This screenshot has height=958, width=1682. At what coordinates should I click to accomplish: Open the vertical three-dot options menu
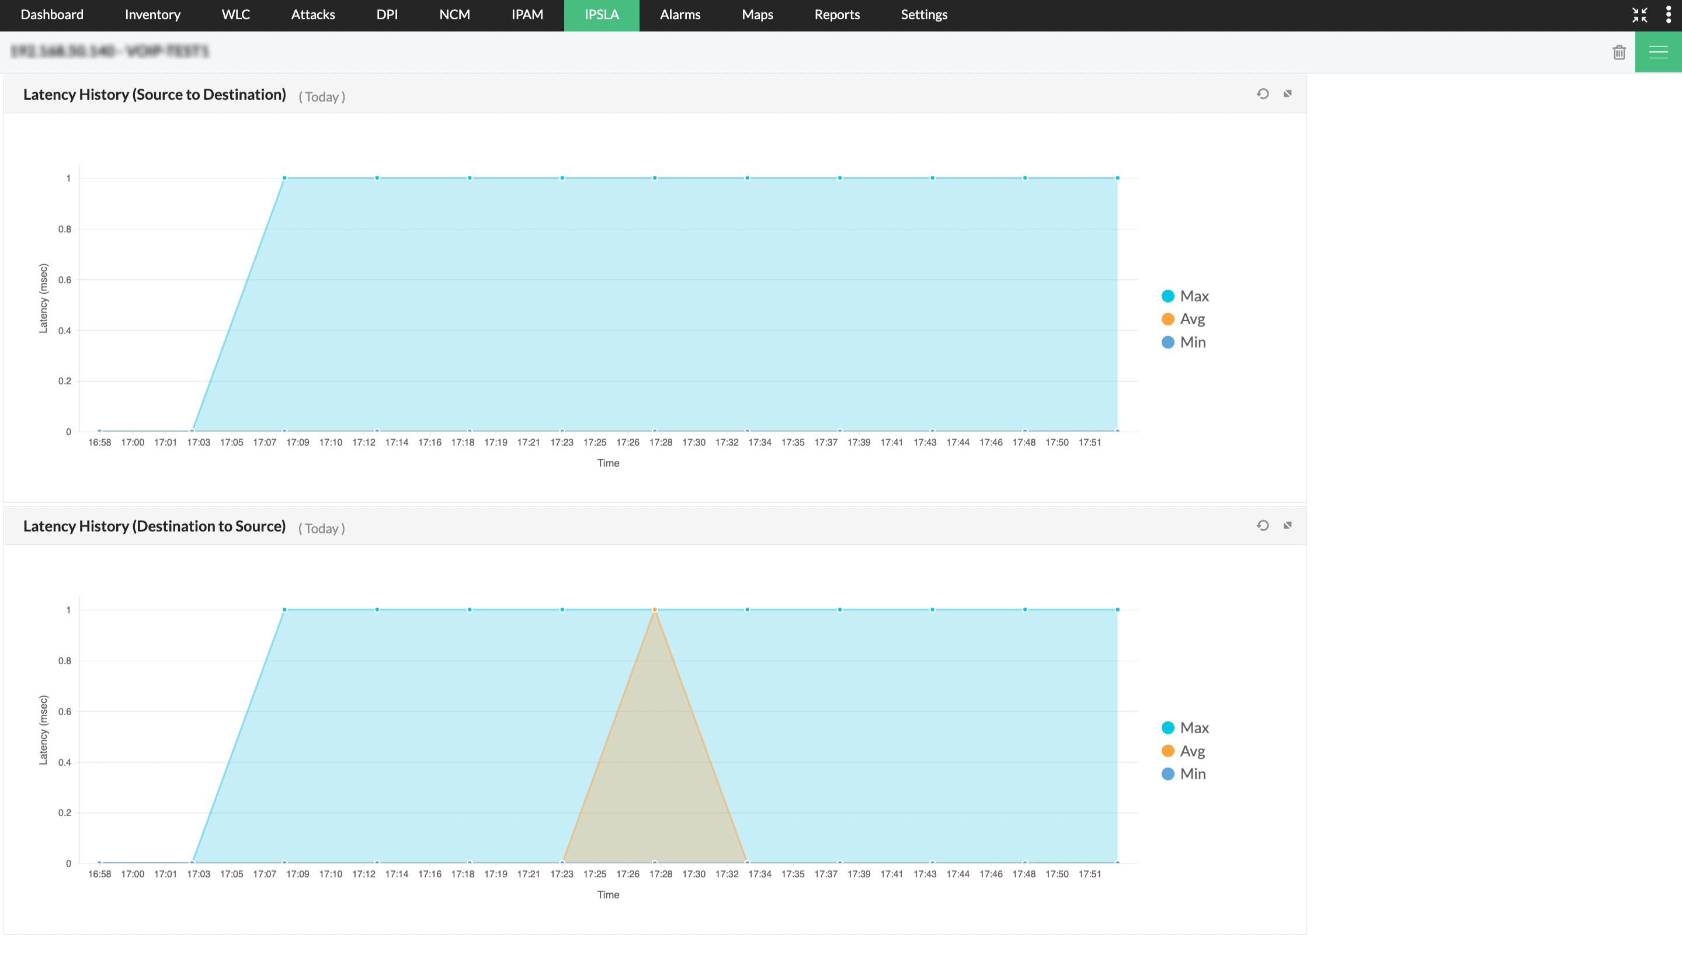1668,15
